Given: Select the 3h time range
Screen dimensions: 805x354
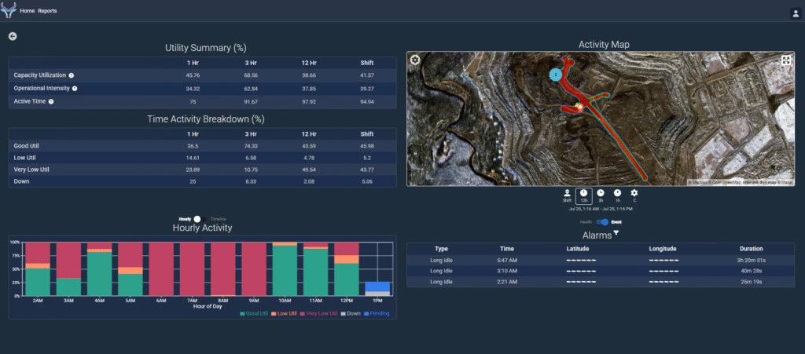Looking at the screenshot, I should point(601,195).
